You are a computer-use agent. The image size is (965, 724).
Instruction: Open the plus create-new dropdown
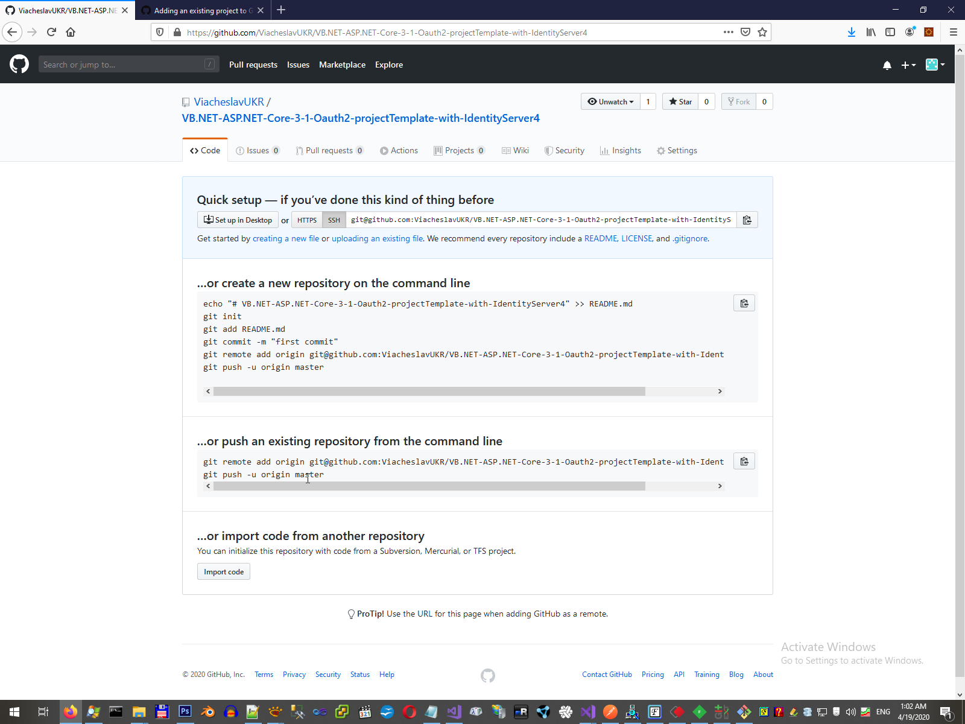tap(908, 65)
